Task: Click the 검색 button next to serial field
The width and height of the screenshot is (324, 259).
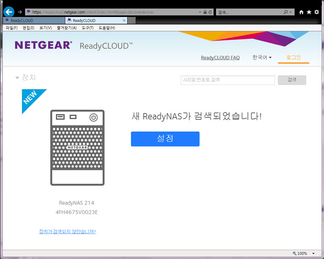Action: (x=292, y=80)
